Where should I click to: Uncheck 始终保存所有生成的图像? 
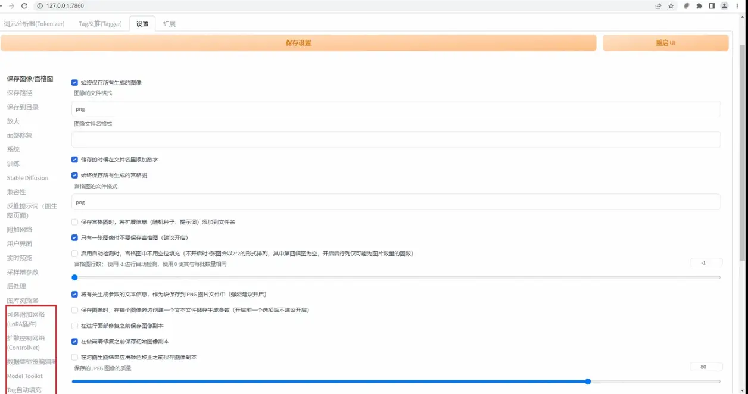pos(74,83)
